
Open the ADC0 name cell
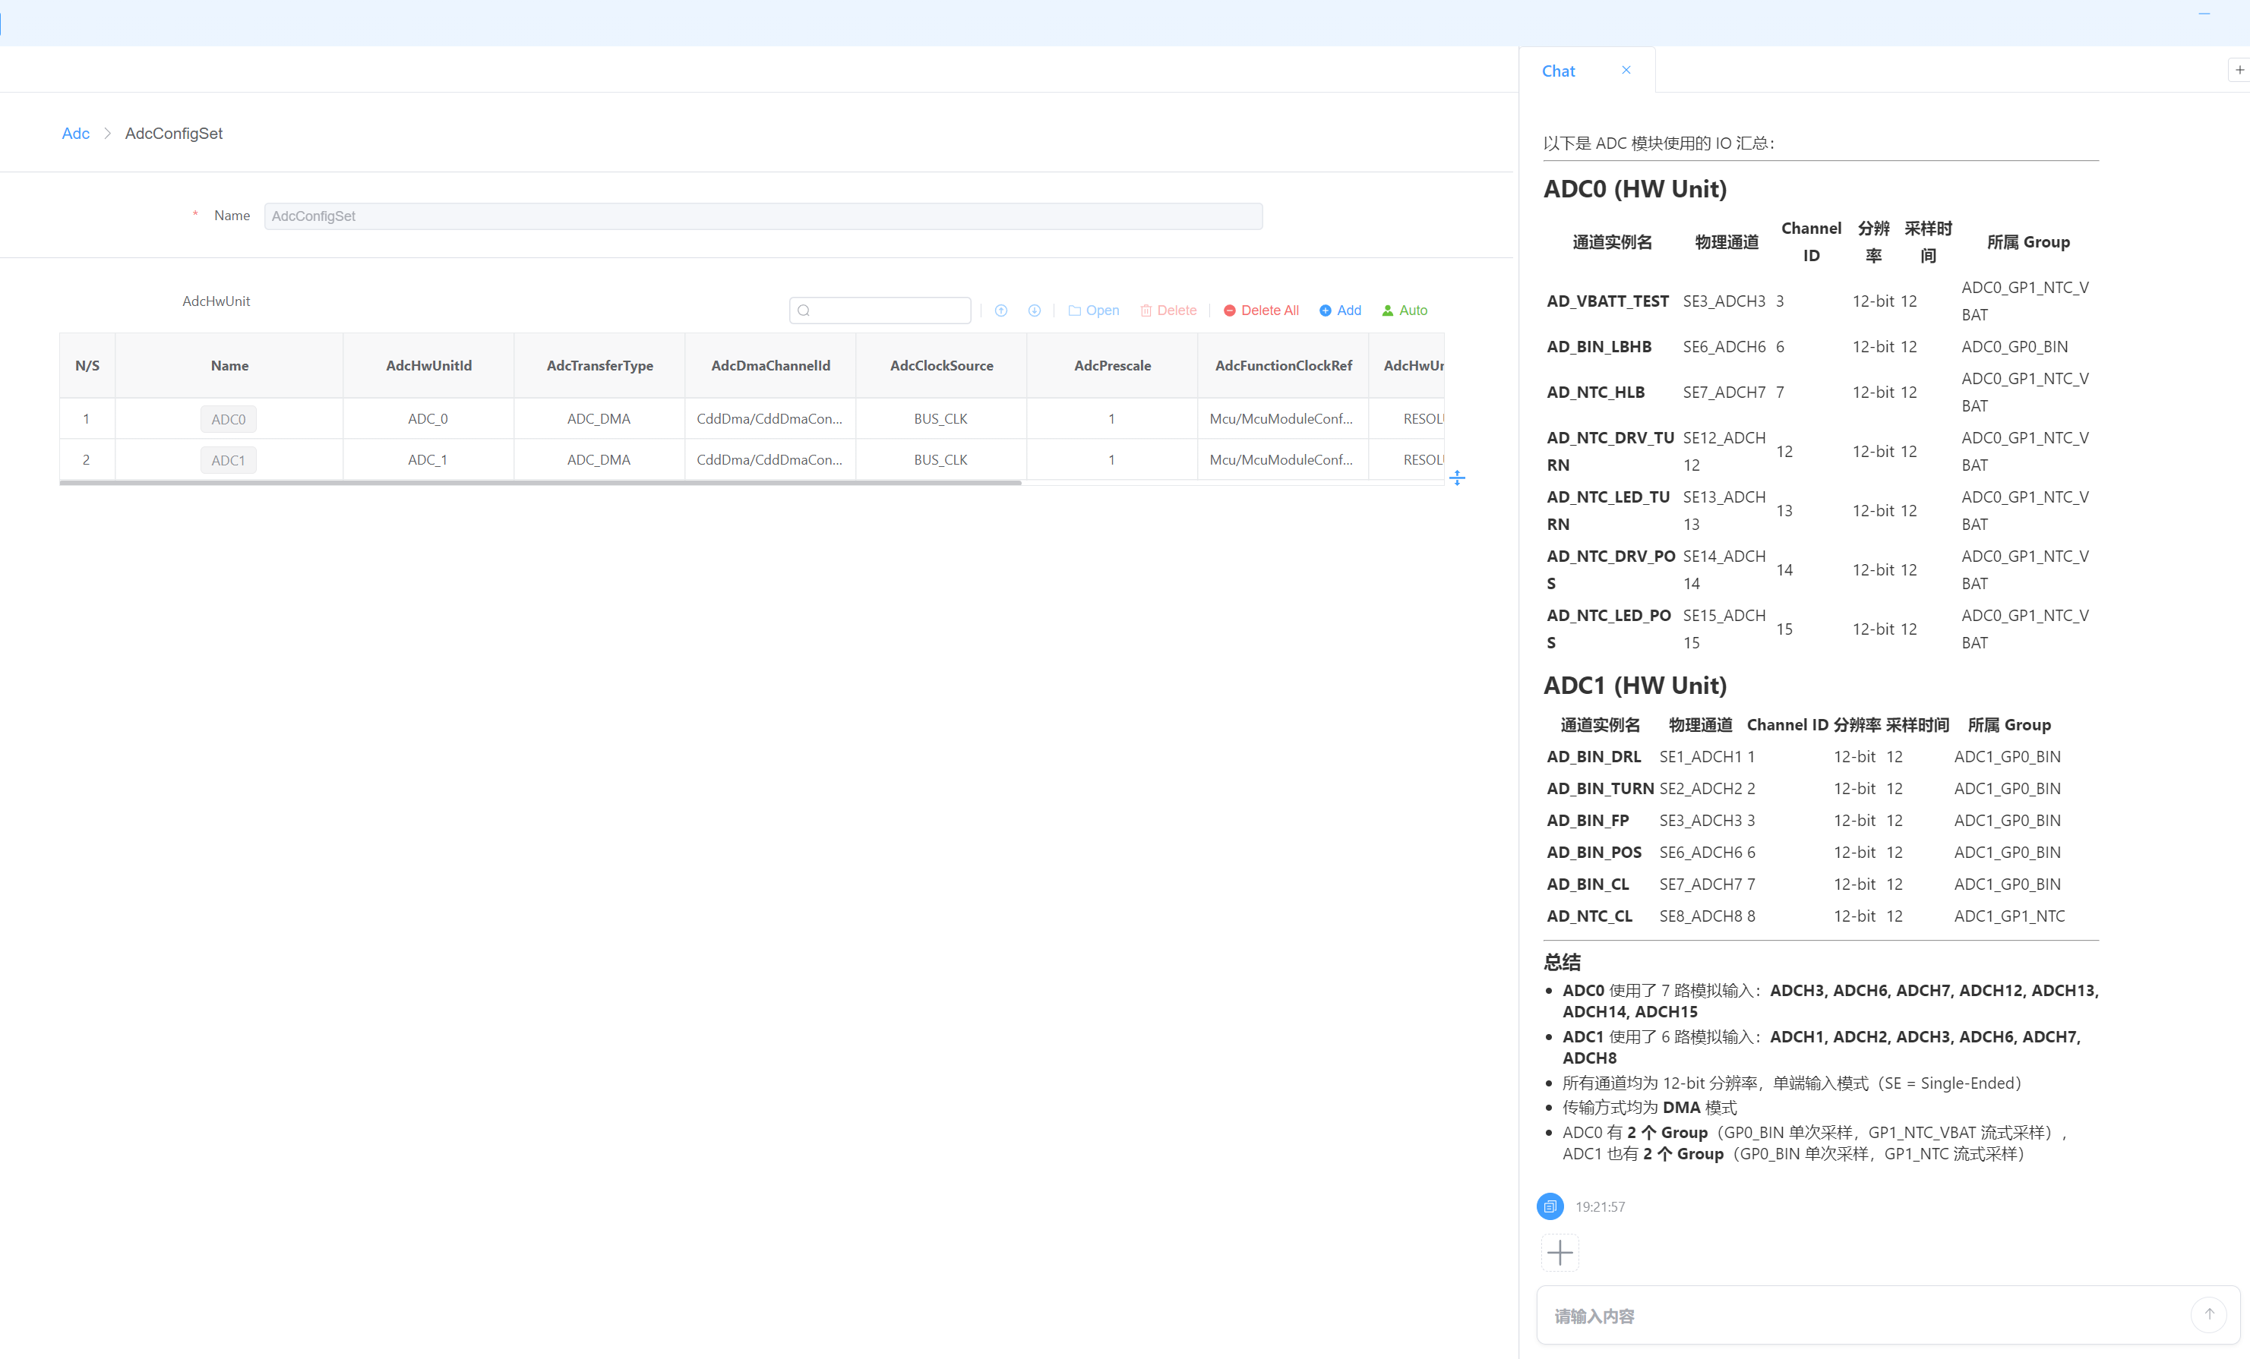tap(229, 419)
